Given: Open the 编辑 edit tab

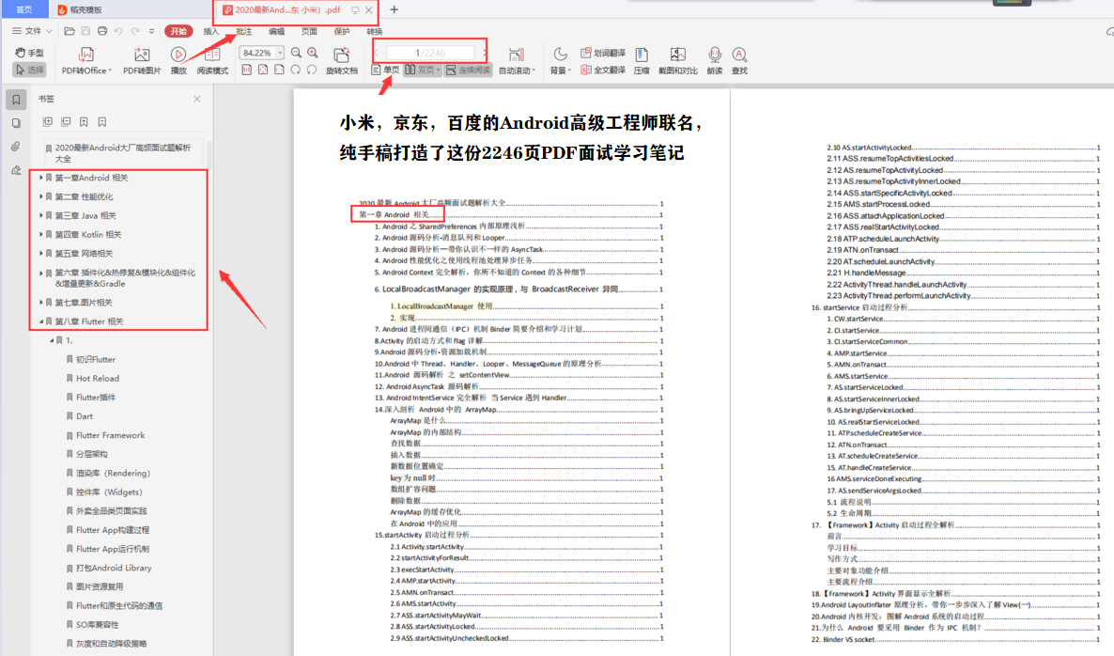Looking at the screenshot, I should (276, 31).
